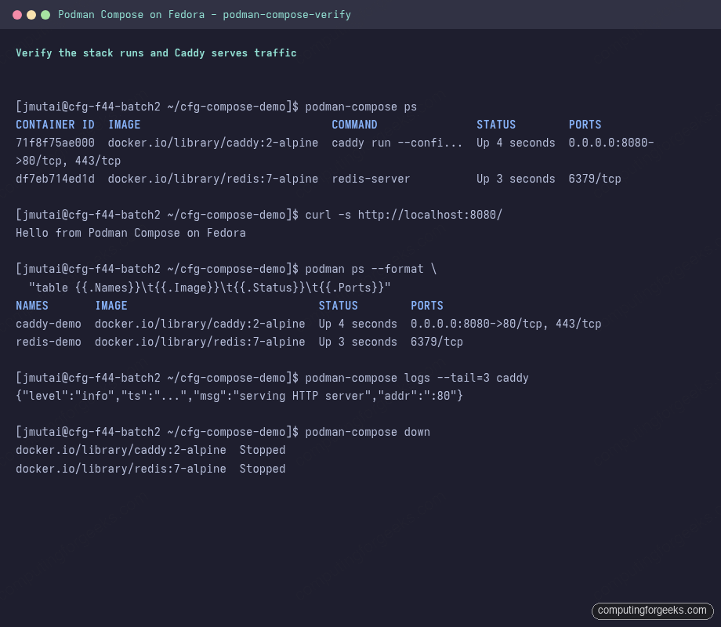Viewport: 721px width, 627px height.
Task: Click the 'caddy:2-alpine Stopped' output line
Action: (150, 450)
